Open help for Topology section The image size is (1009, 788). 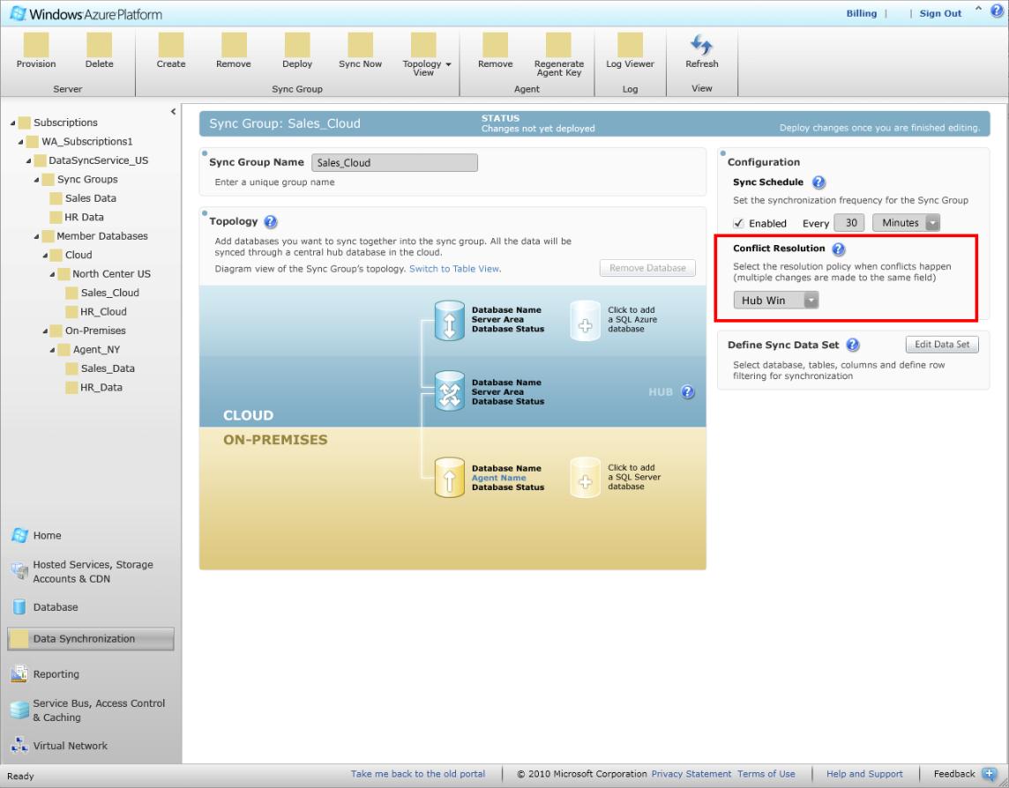[x=271, y=222]
